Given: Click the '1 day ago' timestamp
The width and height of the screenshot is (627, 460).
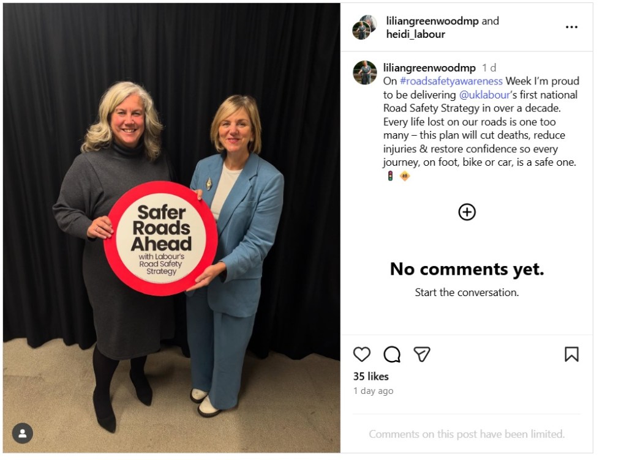Looking at the screenshot, I should (x=373, y=391).
